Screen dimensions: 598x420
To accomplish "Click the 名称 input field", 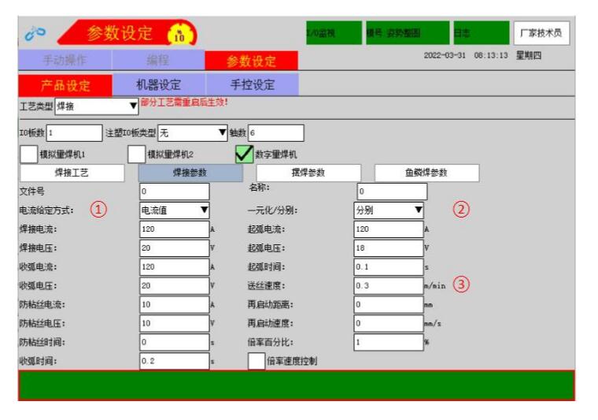I will (x=392, y=191).
